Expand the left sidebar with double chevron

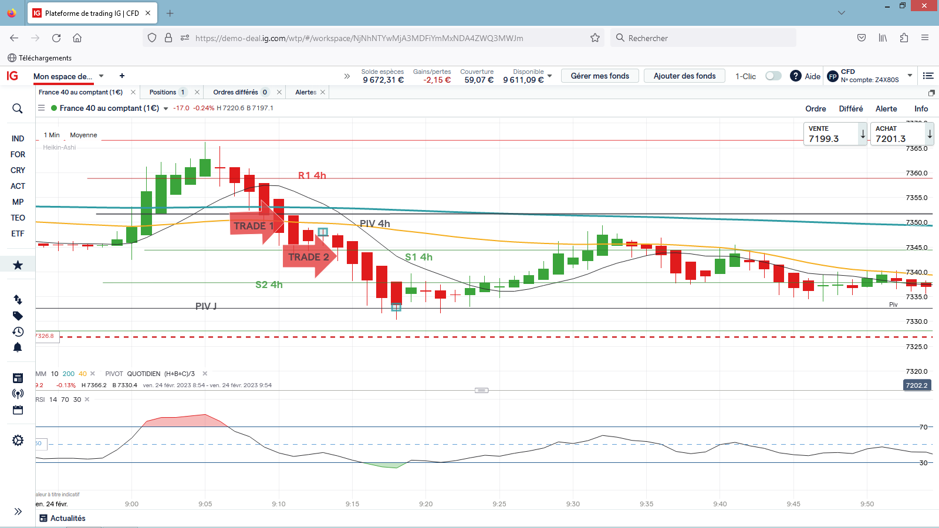click(x=18, y=512)
